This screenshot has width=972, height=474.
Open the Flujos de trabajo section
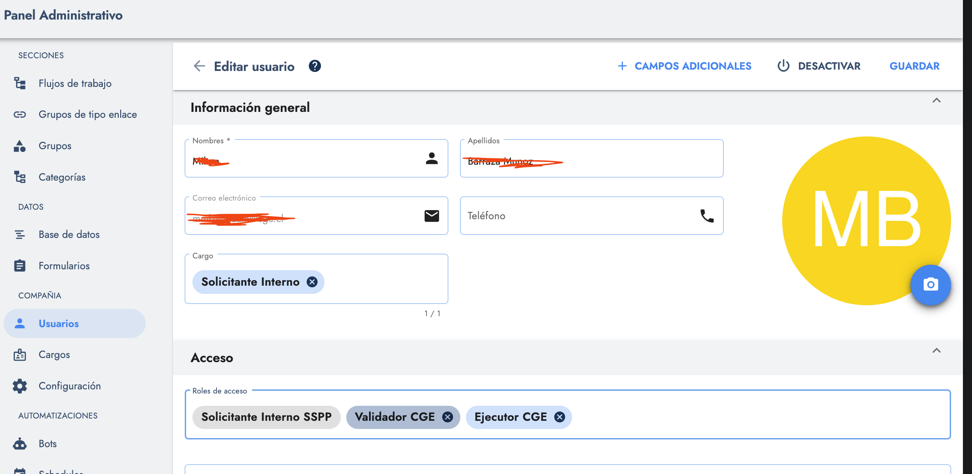coord(75,83)
